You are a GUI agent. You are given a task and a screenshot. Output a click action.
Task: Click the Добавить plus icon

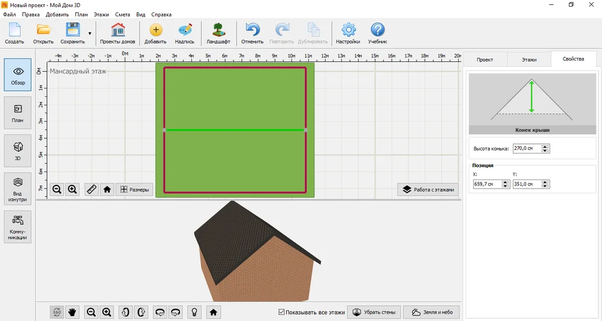155,30
